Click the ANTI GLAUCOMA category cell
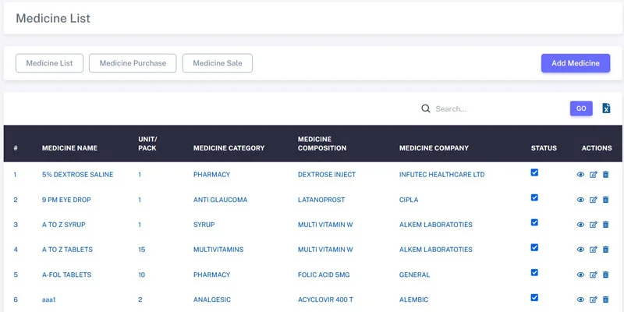Screen dimensions: 624x312 coord(220,200)
